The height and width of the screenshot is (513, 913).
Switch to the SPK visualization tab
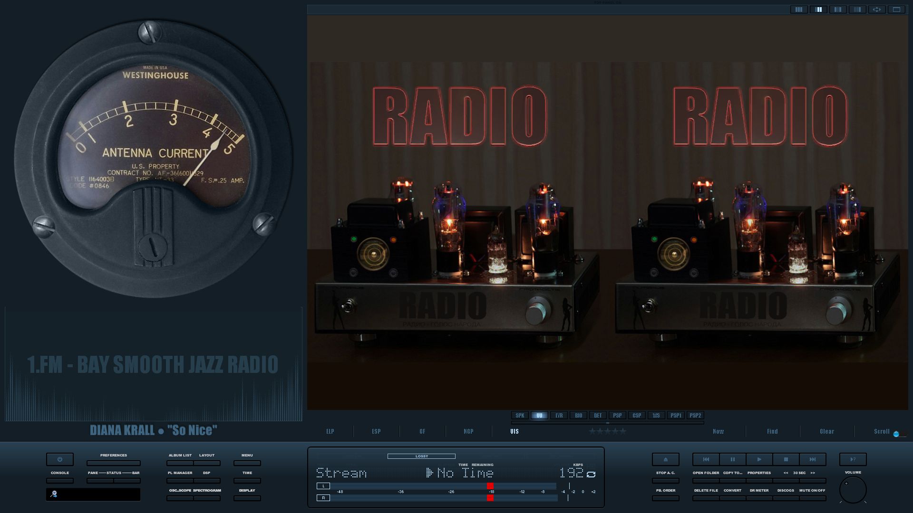point(520,416)
